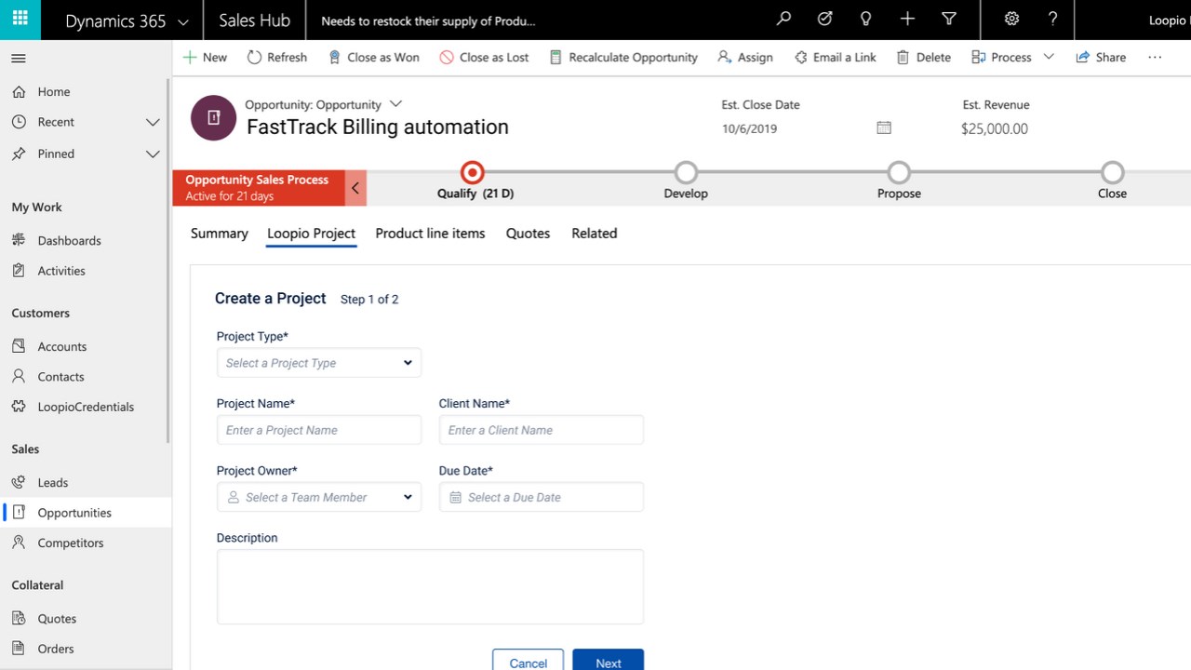Viewport: 1191px width, 670px height.
Task: Click the task flow checkmark circle icon
Action: (824, 19)
